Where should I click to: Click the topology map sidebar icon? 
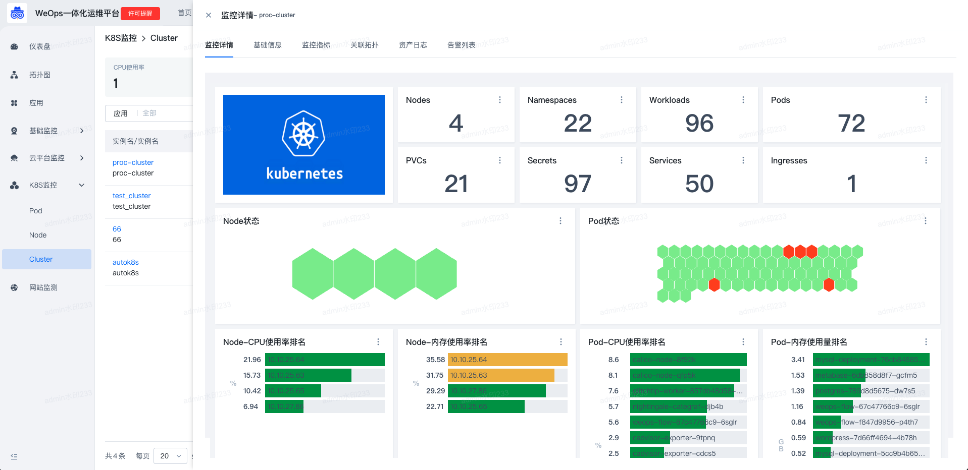click(14, 75)
